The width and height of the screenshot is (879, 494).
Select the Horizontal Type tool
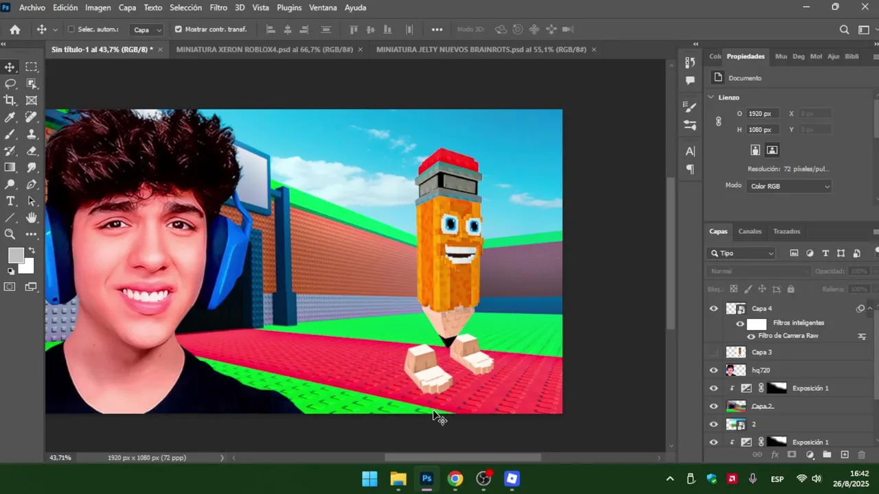tap(10, 201)
